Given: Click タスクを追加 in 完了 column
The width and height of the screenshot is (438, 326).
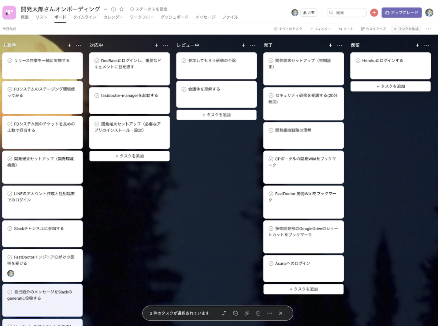Looking at the screenshot, I should point(303,289).
